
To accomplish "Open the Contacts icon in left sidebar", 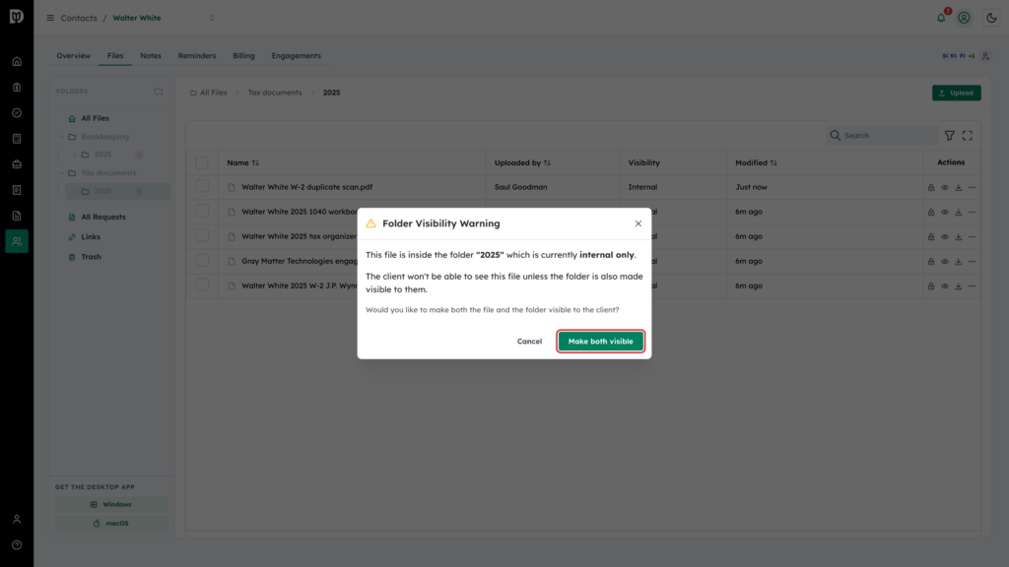I will point(17,241).
